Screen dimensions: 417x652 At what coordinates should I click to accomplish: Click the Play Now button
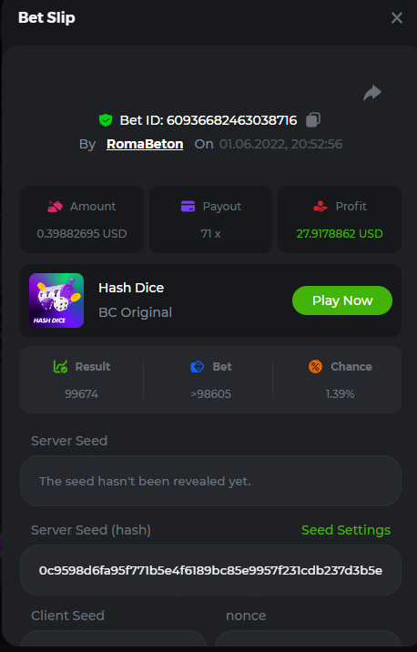(x=342, y=301)
